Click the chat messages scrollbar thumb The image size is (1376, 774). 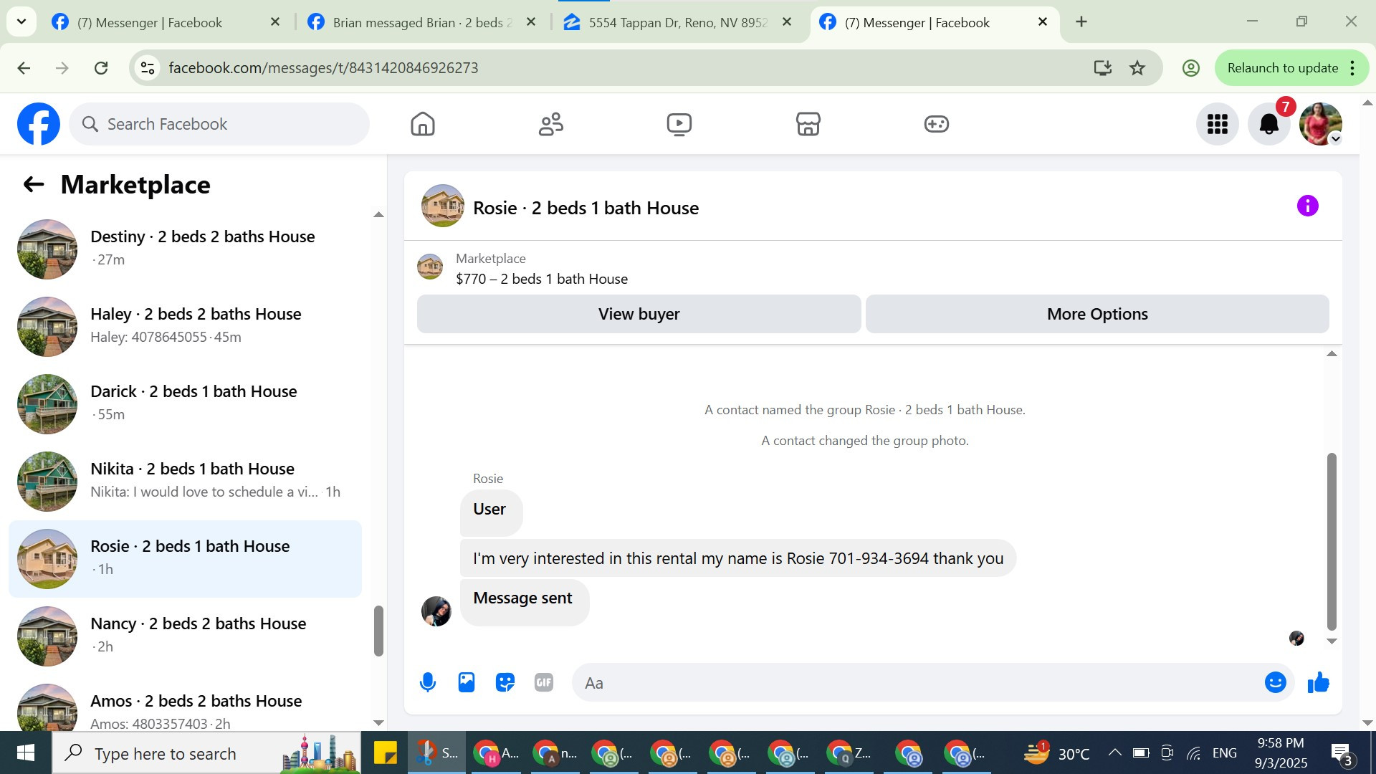pyautogui.click(x=1332, y=541)
